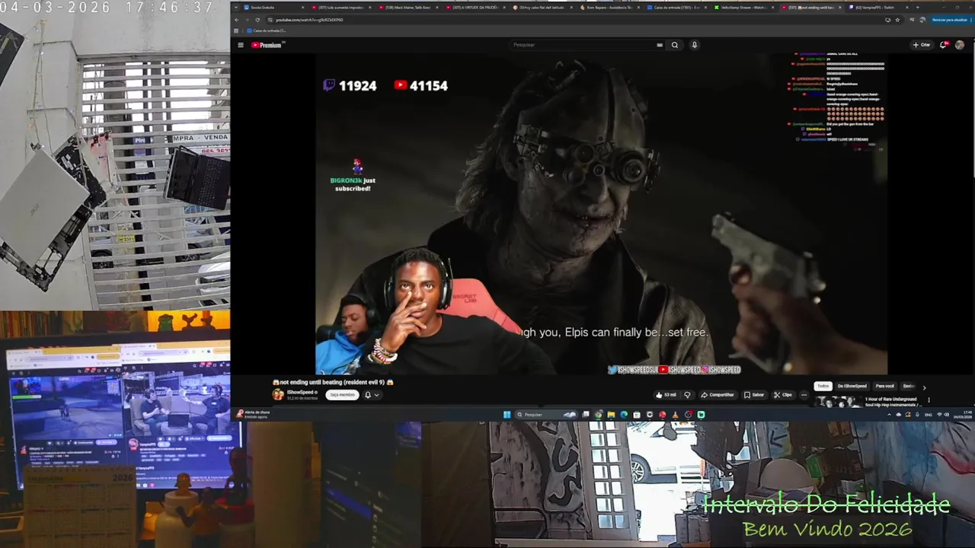Click the Seja membro join button

(x=342, y=395)
